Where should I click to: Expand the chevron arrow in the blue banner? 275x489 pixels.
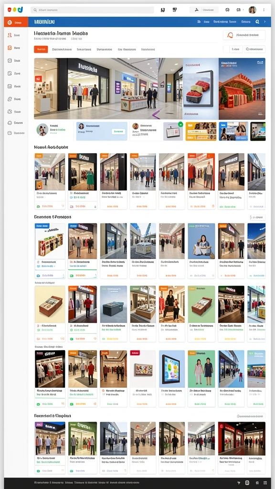click(x=265, y=22)
